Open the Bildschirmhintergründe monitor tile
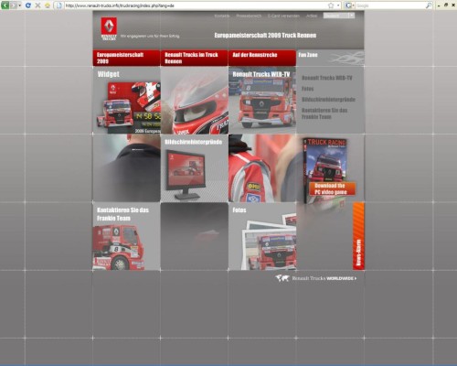457x366 pixels. (x=195, y=168)
